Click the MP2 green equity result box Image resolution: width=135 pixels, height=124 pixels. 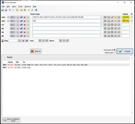pos(126,17)
